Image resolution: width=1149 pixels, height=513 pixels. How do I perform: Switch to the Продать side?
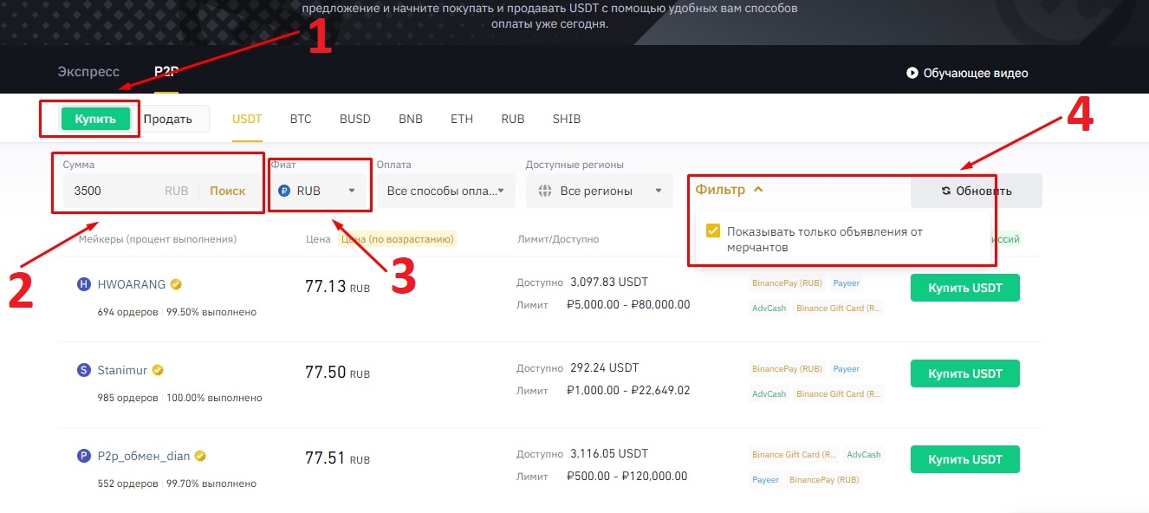click(x=168, y=119)
